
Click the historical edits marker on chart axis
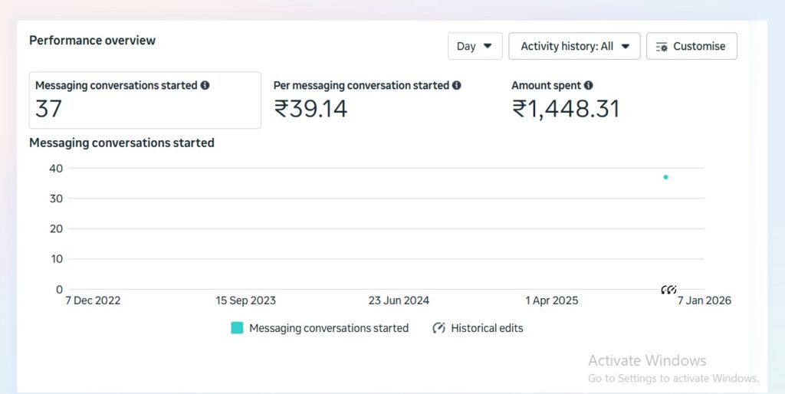(x=668, y=290)
